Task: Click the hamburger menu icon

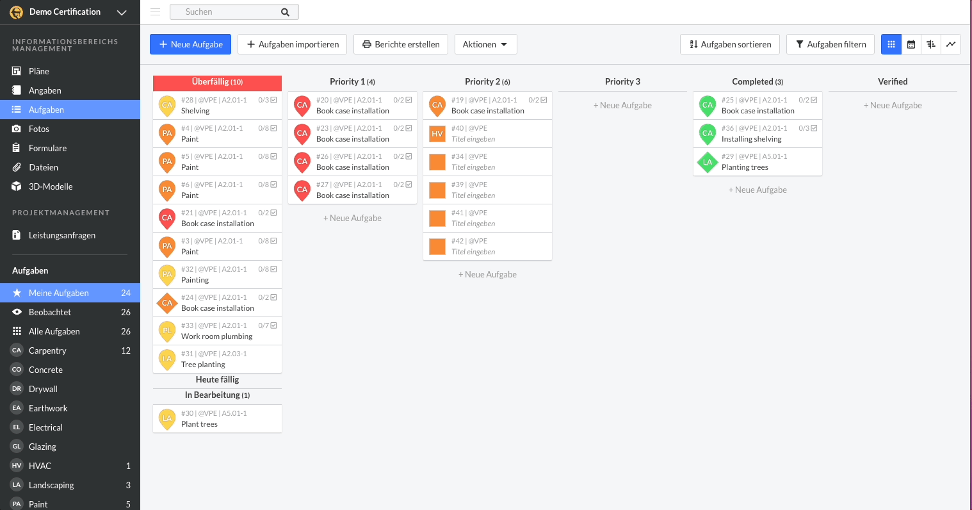Action: (155, 12)
